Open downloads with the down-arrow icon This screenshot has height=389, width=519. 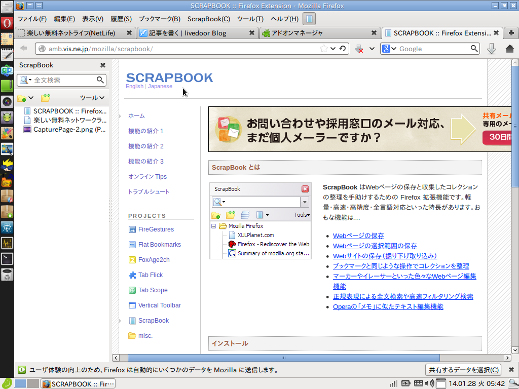pos(492,49)
